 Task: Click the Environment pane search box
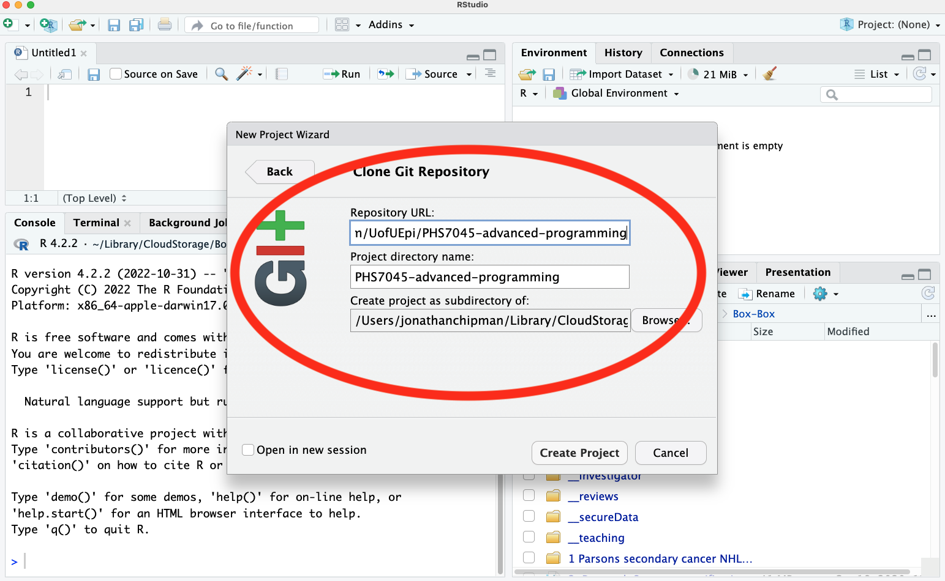[876, 94]
